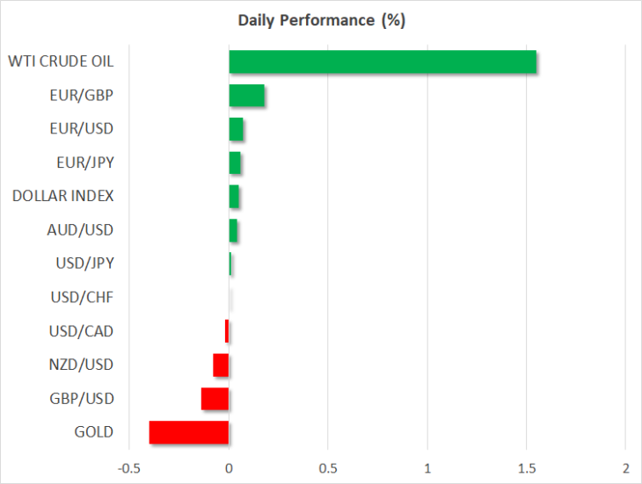Viewport: 642px width, 484px height.
Task: Select the EUR/USD green bar
Action: pyautogui.click(x=236, y=129)
